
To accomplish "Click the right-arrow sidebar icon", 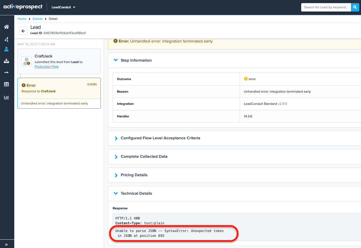I will (7, 72).
